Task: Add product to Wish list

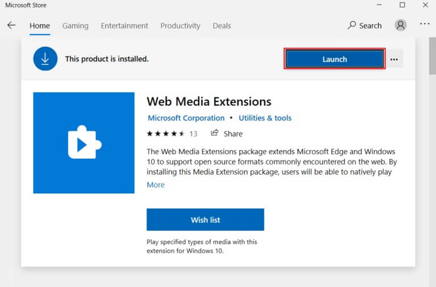Action: click(x=205, y=220)
